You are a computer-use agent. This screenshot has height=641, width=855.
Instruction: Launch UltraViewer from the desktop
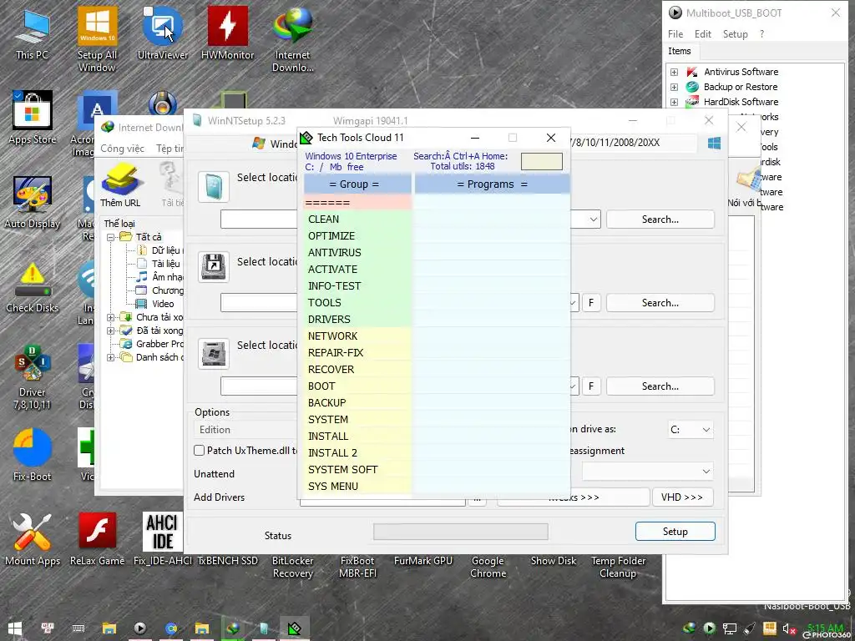(163, 33)
